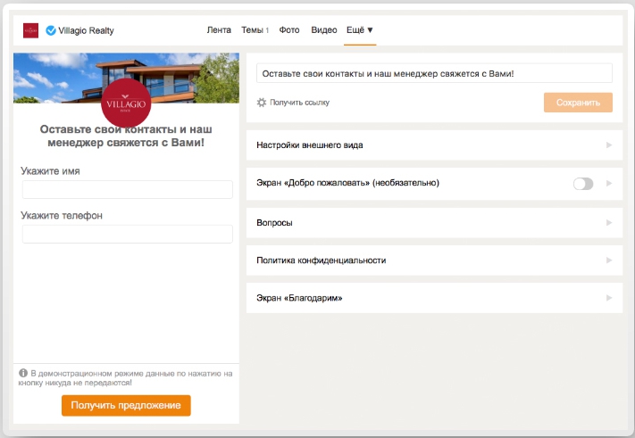Focus the Укажите телефон input field

click(x=128, y=234)
